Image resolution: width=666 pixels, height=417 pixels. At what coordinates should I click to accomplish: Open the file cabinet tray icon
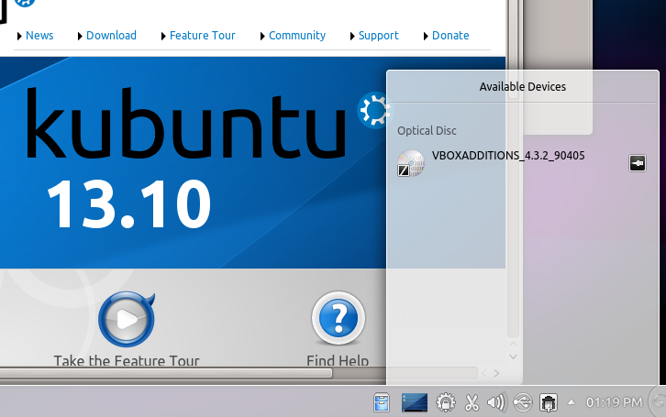[x=382, y=402]
